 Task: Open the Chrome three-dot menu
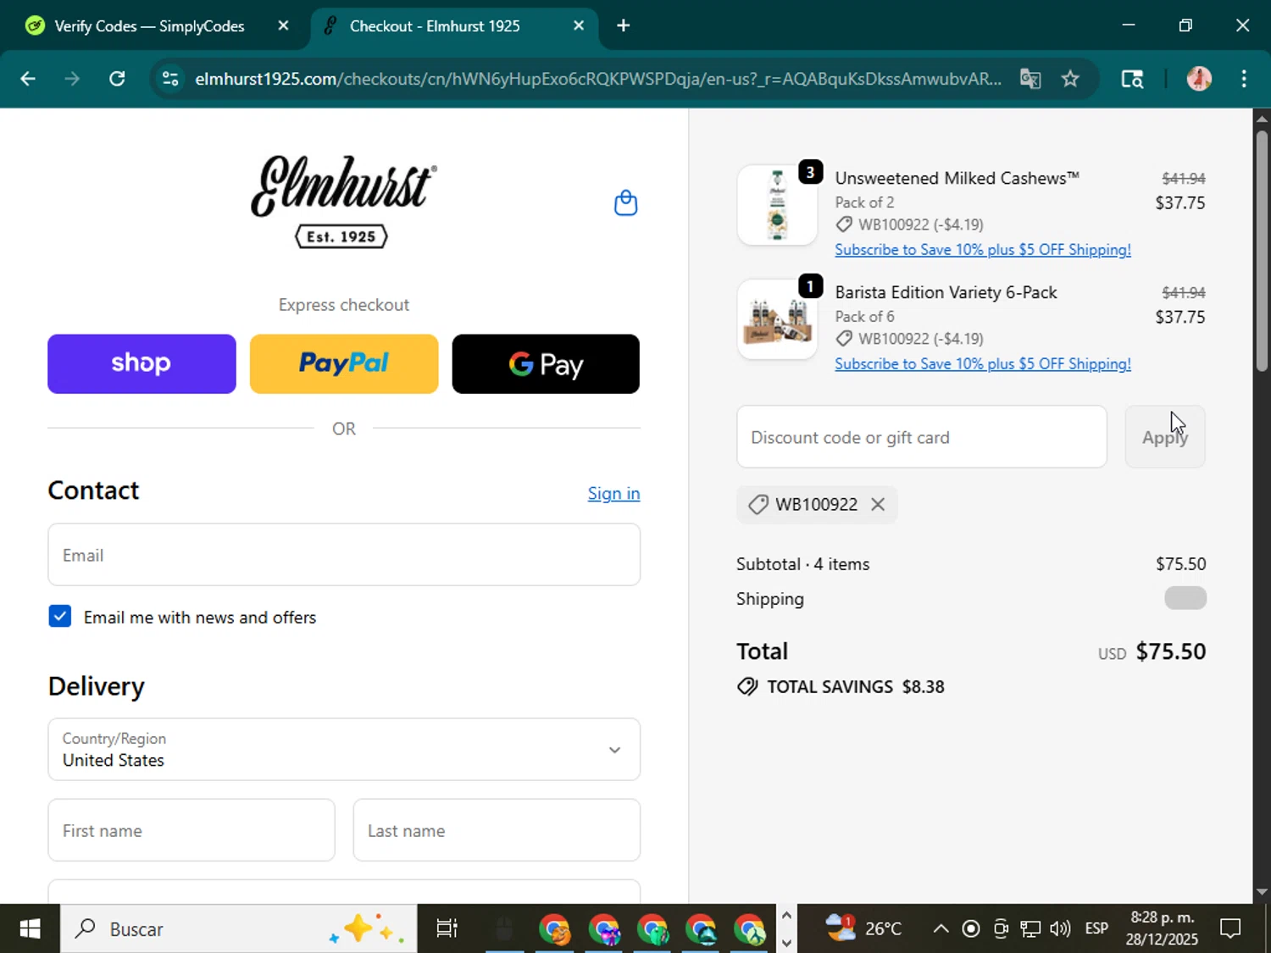click(1244, 79)
